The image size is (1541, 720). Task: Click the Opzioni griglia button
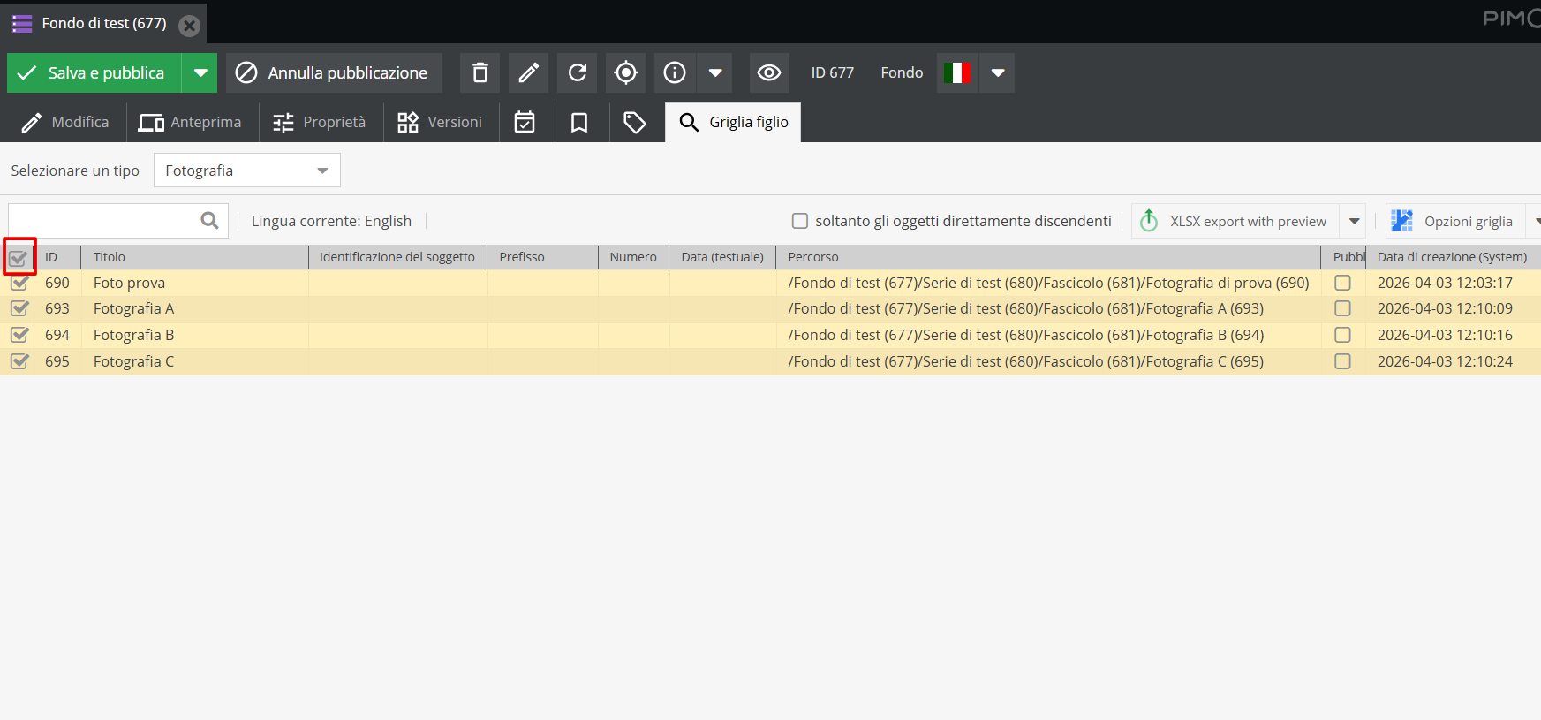coord(1454,221)
